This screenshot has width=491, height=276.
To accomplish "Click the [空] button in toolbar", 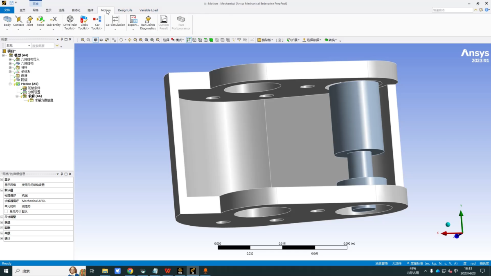I will (280, 40).
